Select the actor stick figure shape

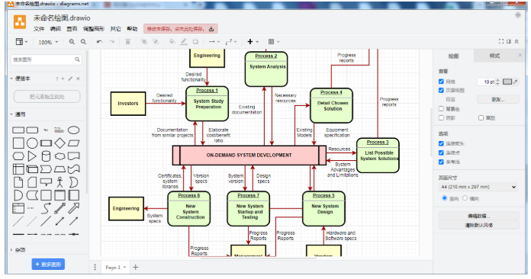point(60,182)
